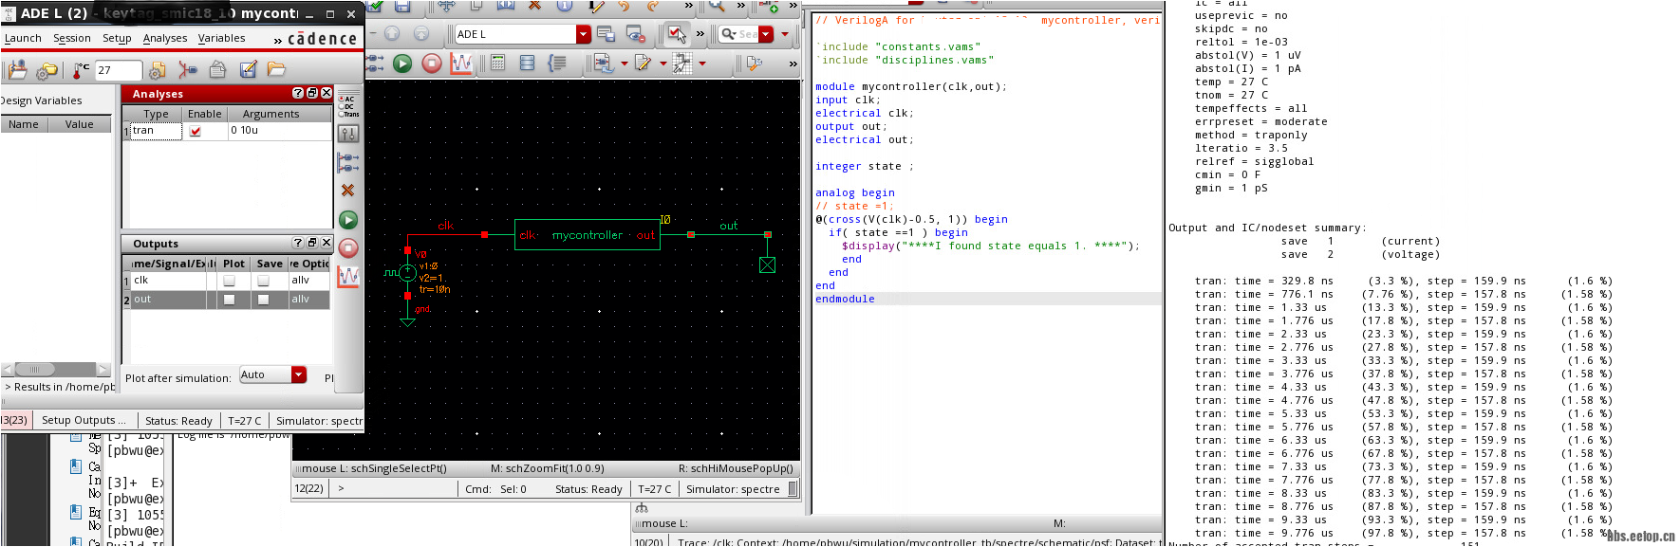Plot outputs icon in ADE L side panel
Screen dimensions: 1680x547
tap(348, 277)
